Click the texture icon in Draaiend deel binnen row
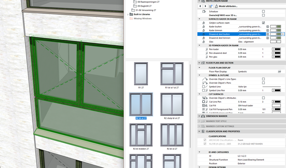The width and height of the screenshot is (286, 168). pos(268,38)
